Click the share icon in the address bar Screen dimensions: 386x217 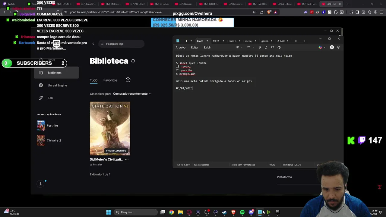[262, 12]
